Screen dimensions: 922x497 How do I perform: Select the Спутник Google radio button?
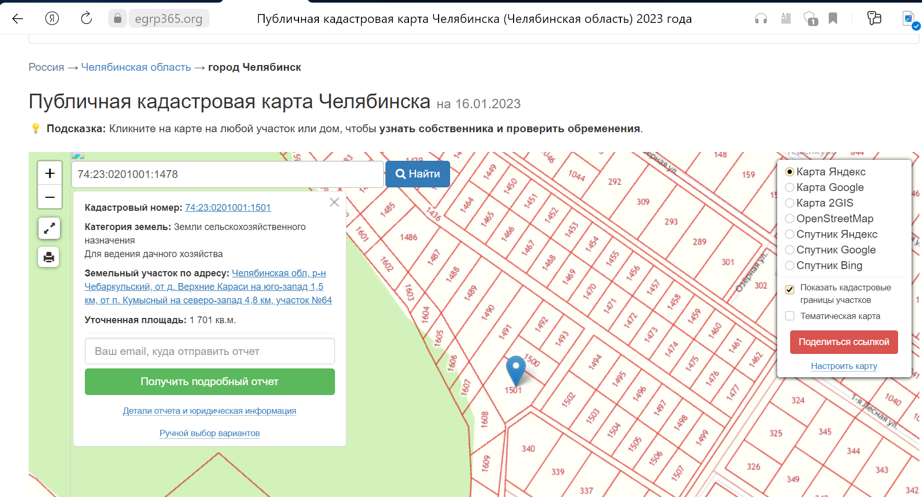(x=790, y=250)
